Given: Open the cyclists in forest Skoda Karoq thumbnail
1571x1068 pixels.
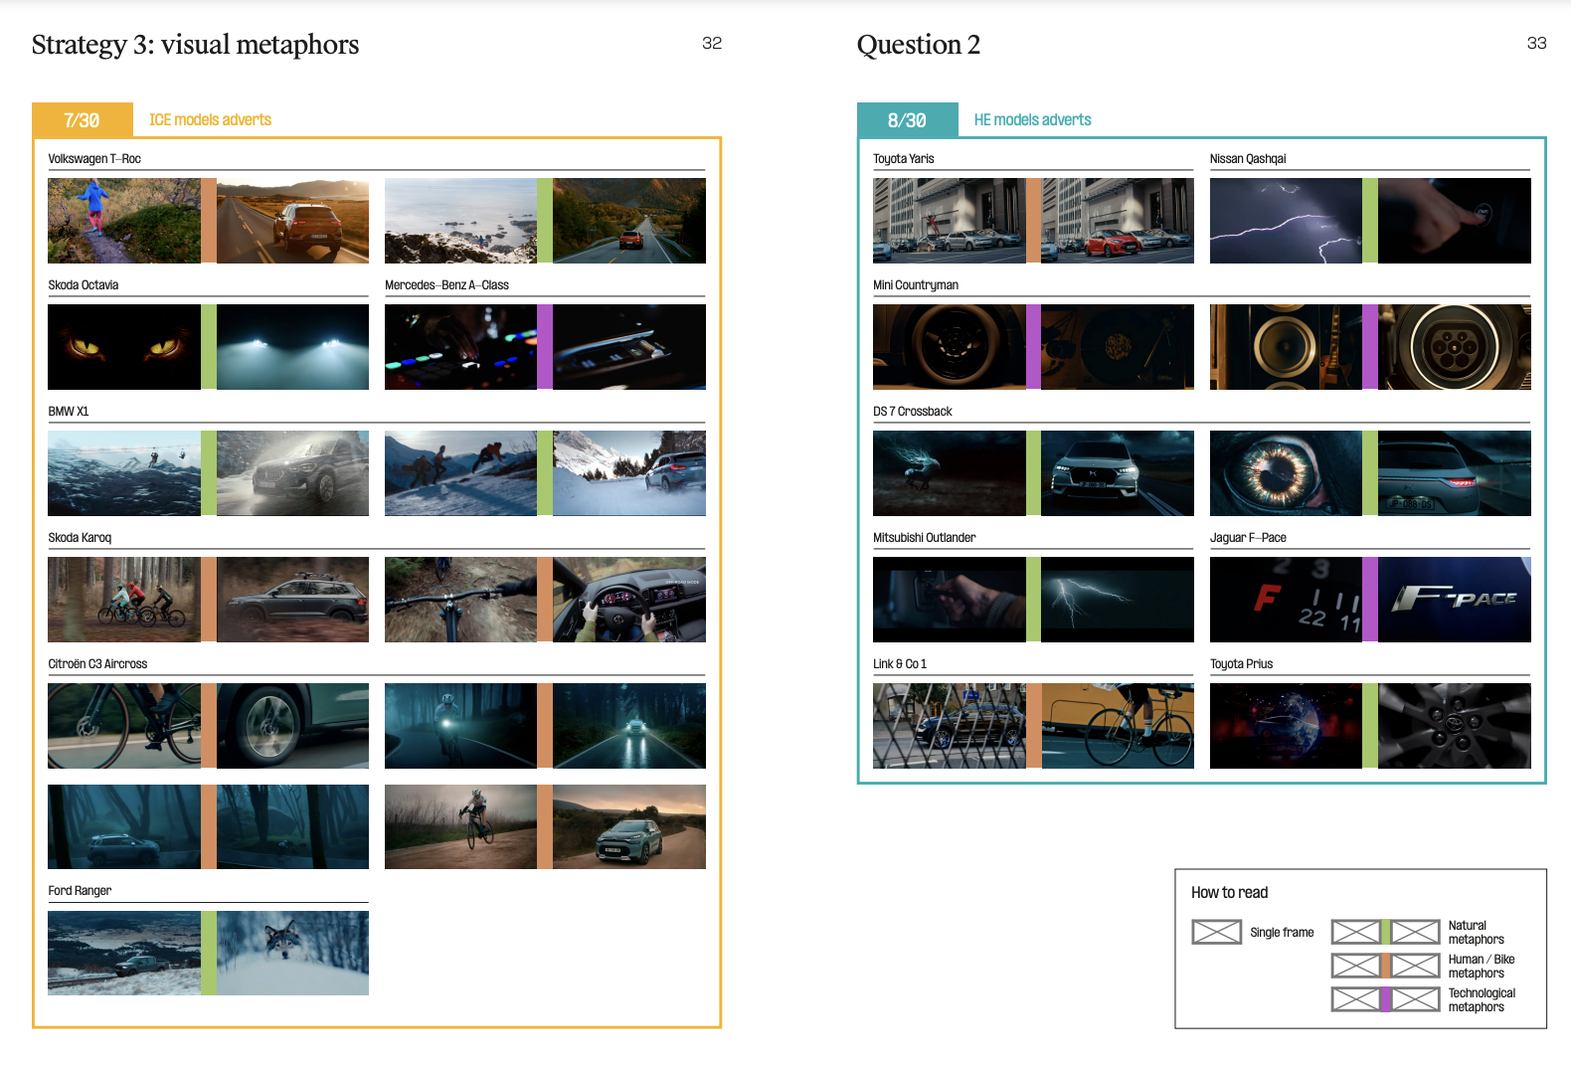Looking at the screenshot, I should 124,600.
